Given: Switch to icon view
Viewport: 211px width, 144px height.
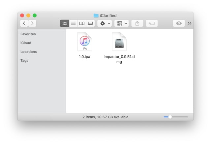Looking at the screenshot, I should point(65,23).
